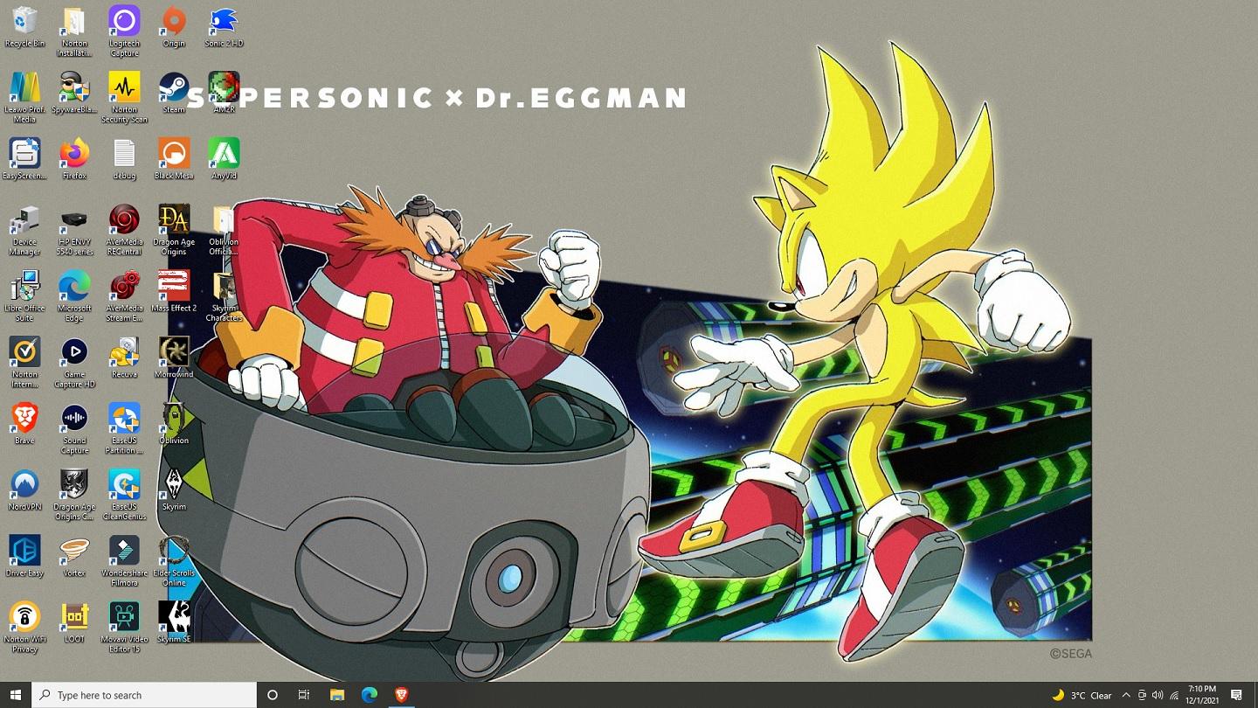This screenshot has height=708, width=1258.
Task: Launch the Brave desktop shortcut
Action: click(x=24, y=425)
